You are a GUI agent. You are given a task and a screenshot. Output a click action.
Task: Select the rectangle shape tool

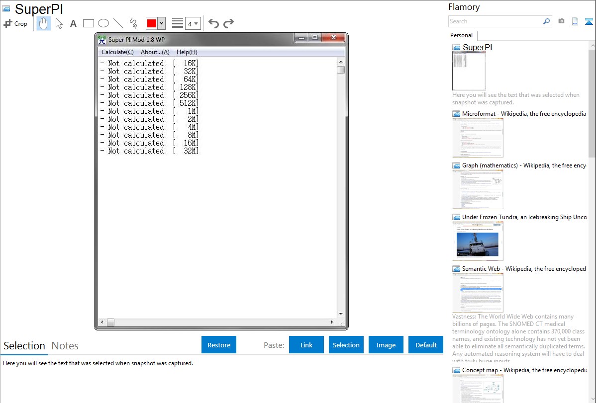[x=88, y=23]
